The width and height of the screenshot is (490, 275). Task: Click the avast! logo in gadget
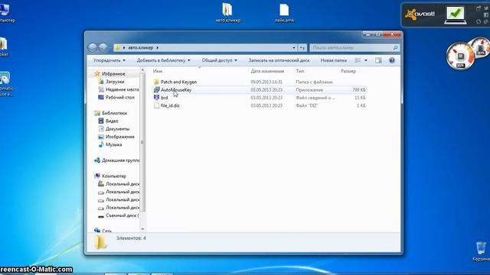[420, 15]
